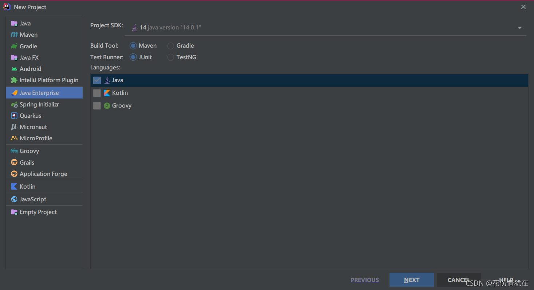Viewport: 534px width, 290px height.
Task: Open the Project SDK dropdown arrow
Action: [520, 28]
